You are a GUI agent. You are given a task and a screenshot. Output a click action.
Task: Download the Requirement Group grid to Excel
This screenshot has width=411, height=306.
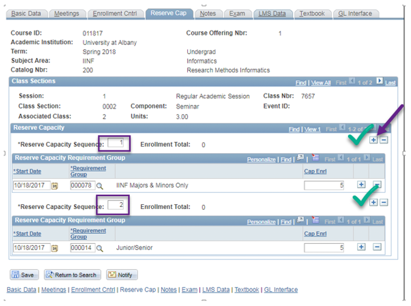click(315, 158)
